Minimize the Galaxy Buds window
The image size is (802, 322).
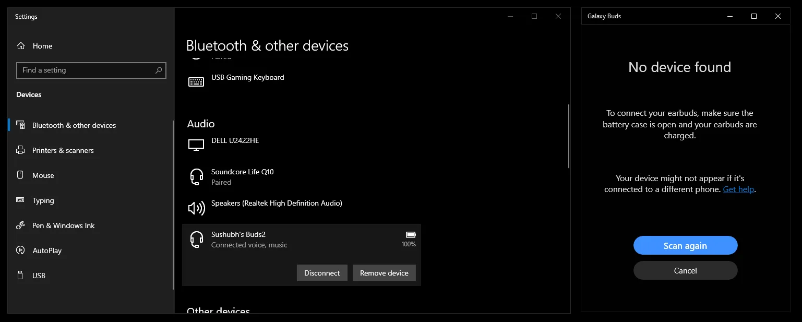tap(730, 16)
